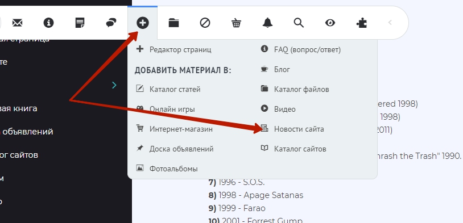This screenshot has width=463, height=223.
Task: Choose Интернет-магазин menu entry
Action: tap(181, 129)
